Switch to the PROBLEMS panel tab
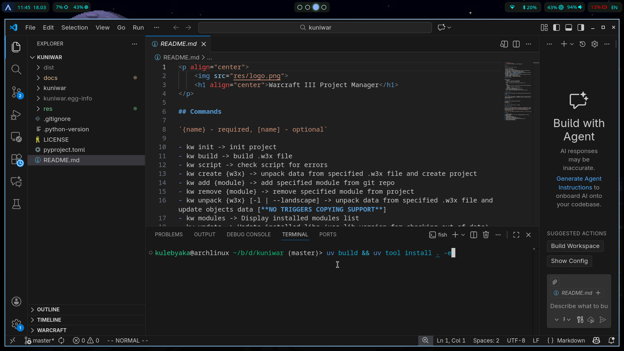This screenshot has width=624, height=351. [x=168, y=234]
